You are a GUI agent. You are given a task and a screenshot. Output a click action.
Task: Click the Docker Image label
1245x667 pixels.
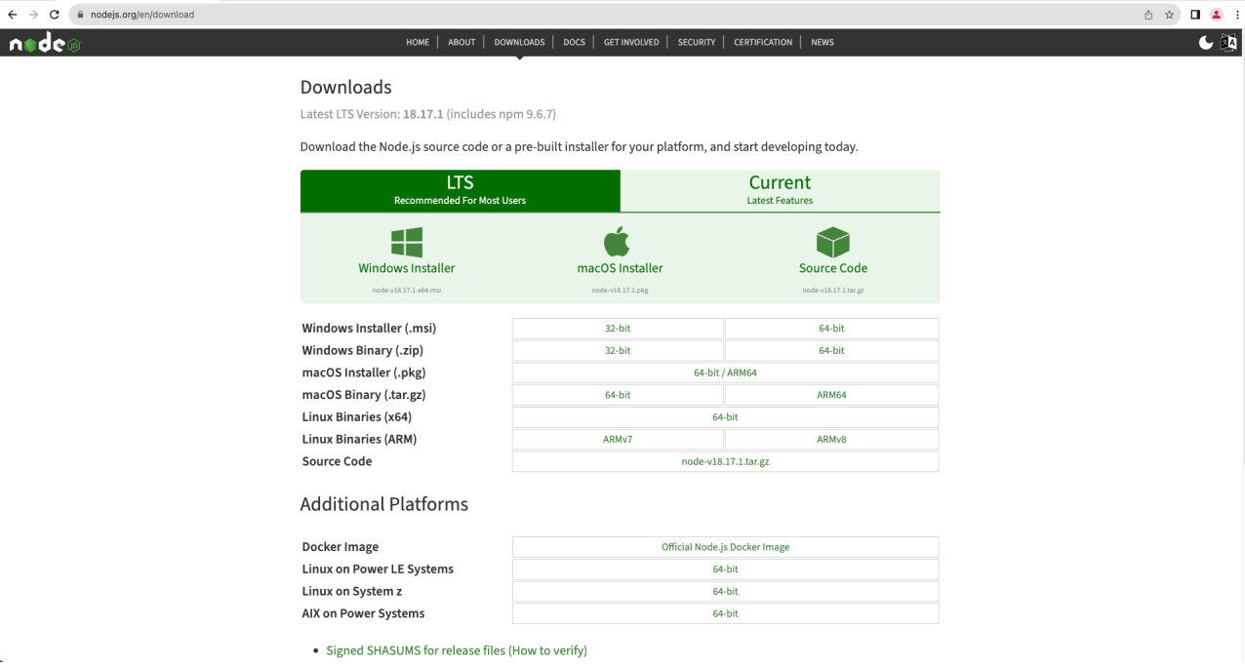click(341, 547)
